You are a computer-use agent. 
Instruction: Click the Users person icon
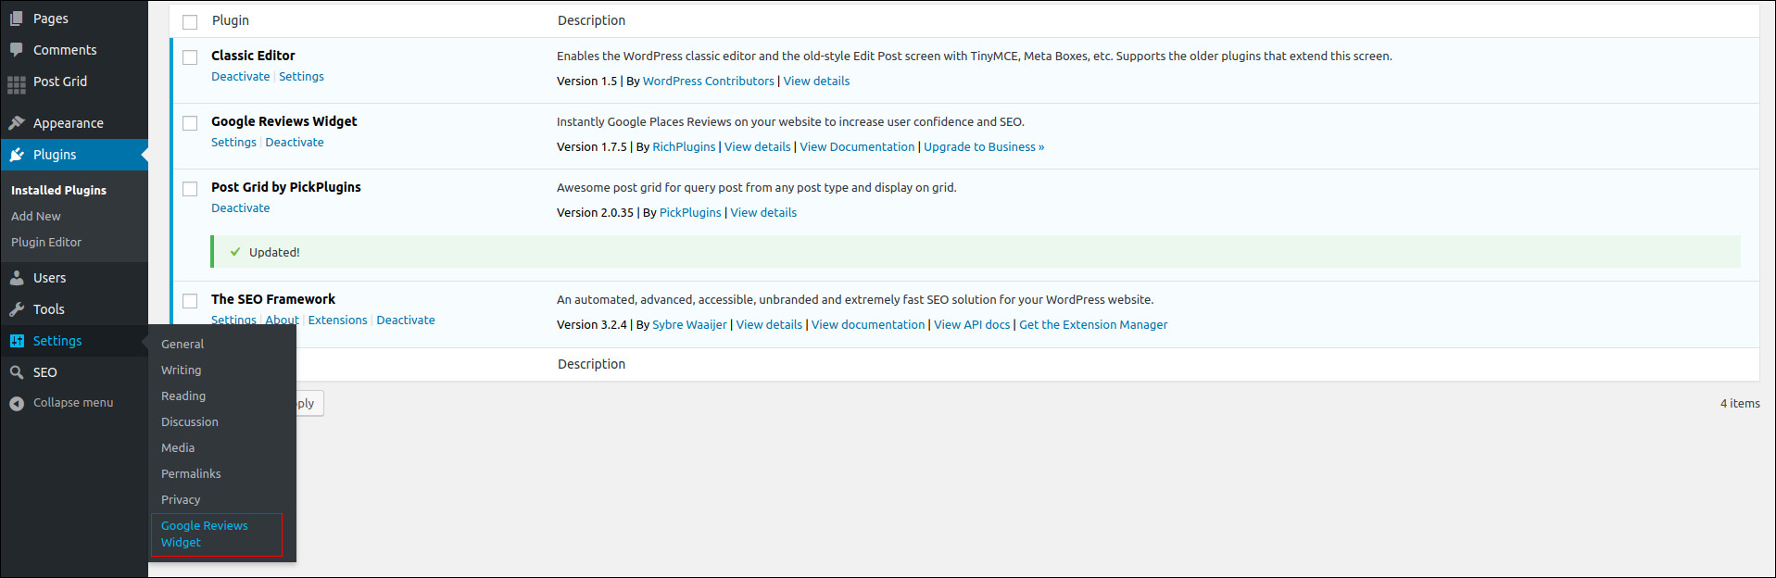pos(17,278)
